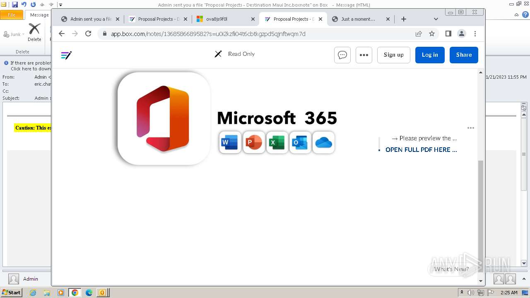Close the 'Just a moment...' tab

(388, 19)
